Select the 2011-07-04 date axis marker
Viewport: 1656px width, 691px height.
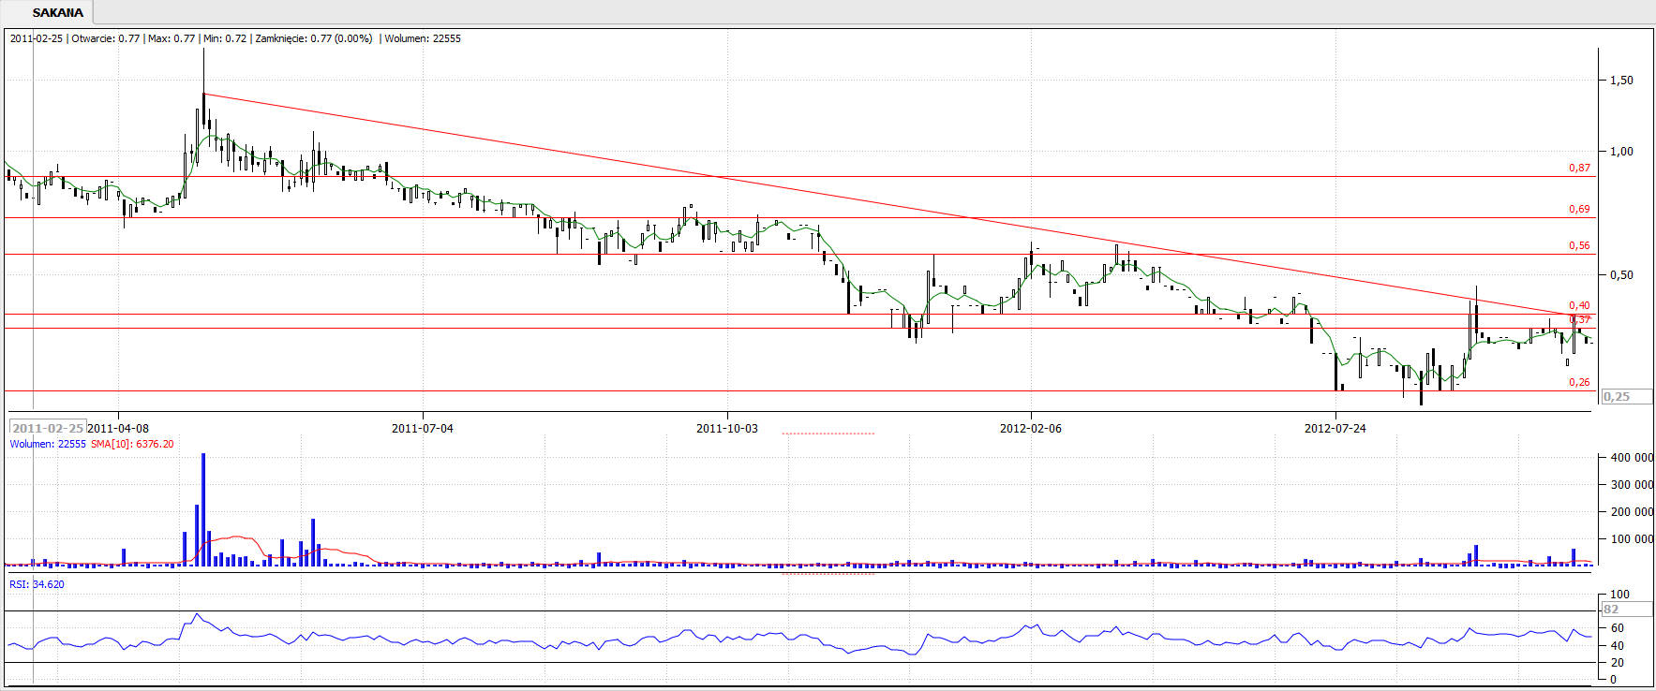click(x=422, y=428)
